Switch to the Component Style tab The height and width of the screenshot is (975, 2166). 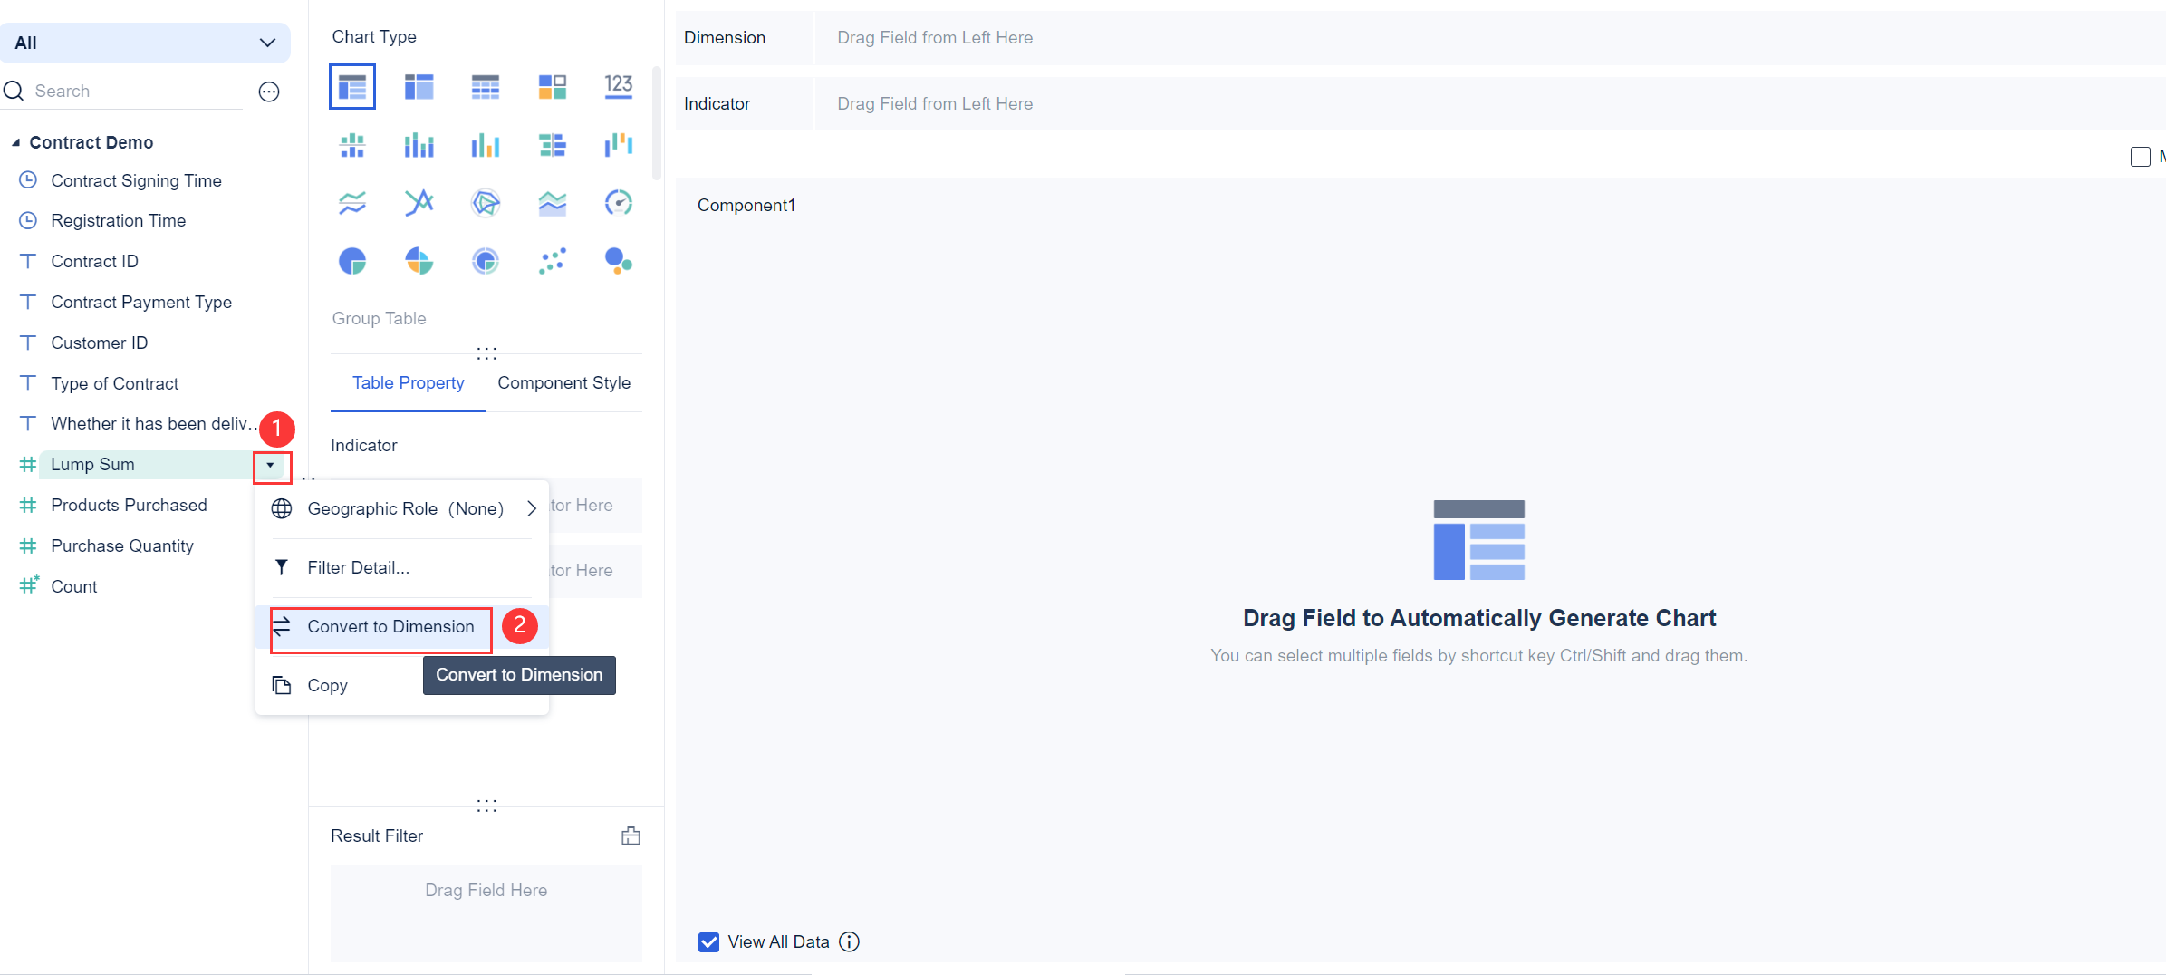(563, 382)
